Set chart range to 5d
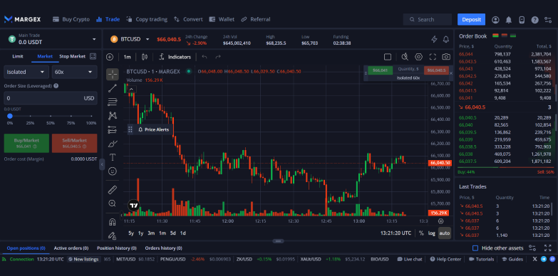 [x=172, y=233]
